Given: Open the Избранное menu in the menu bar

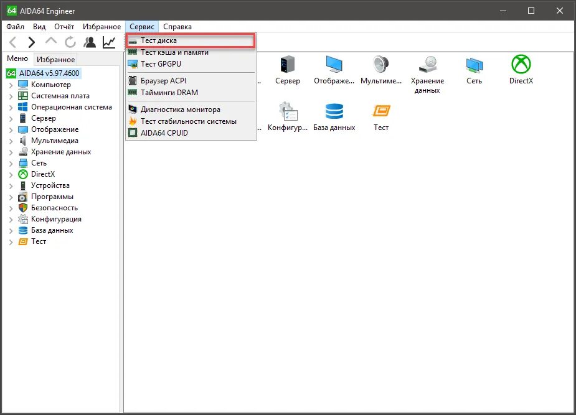Looking at the screenshot, I should 102,26.
